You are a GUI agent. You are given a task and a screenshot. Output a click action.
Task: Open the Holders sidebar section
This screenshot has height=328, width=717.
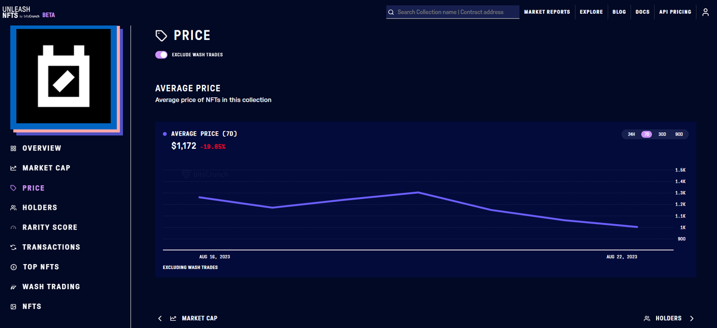tap(39, 207)
